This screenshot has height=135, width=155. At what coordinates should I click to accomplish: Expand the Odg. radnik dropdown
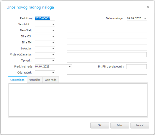point(53,73)
